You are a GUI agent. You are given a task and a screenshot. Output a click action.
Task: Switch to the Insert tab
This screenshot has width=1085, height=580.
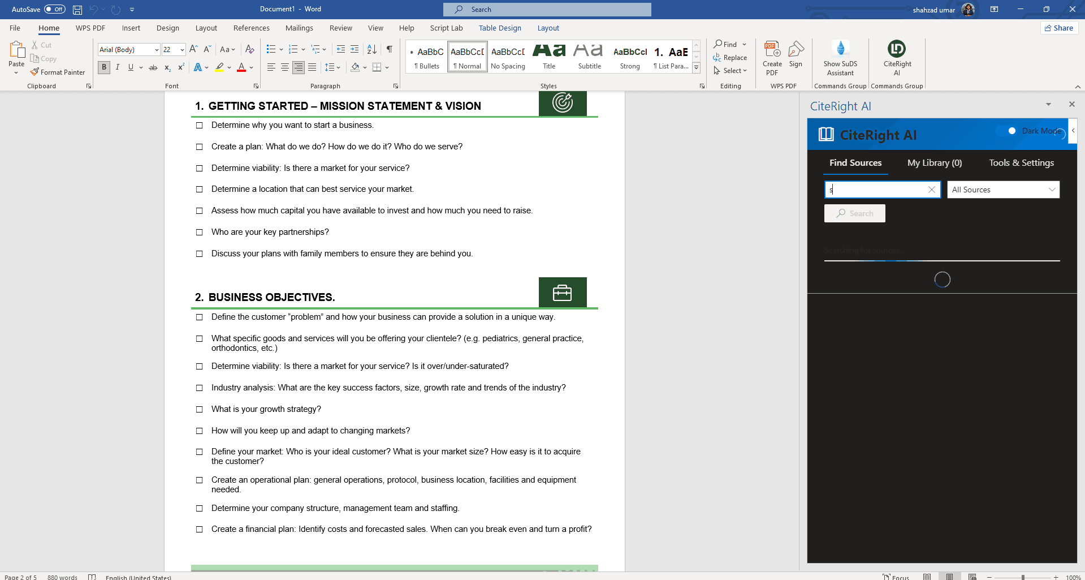pos(131,28)
